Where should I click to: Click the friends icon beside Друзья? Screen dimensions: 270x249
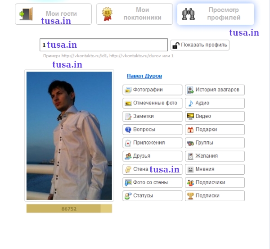128,156
